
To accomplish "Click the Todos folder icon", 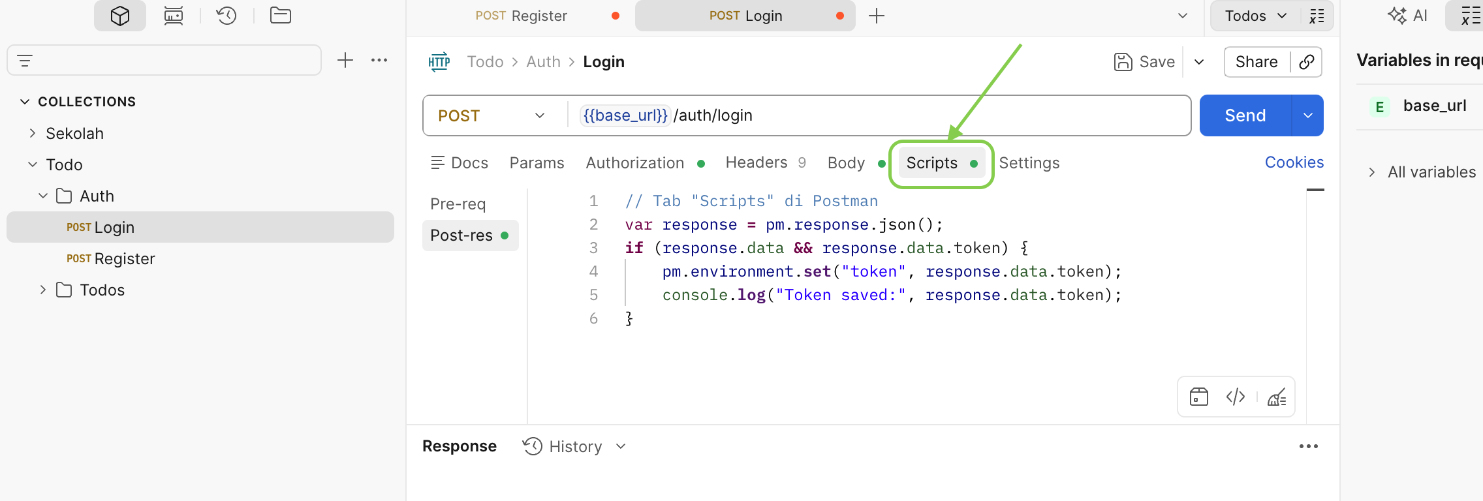I will [x=64, y=290].
